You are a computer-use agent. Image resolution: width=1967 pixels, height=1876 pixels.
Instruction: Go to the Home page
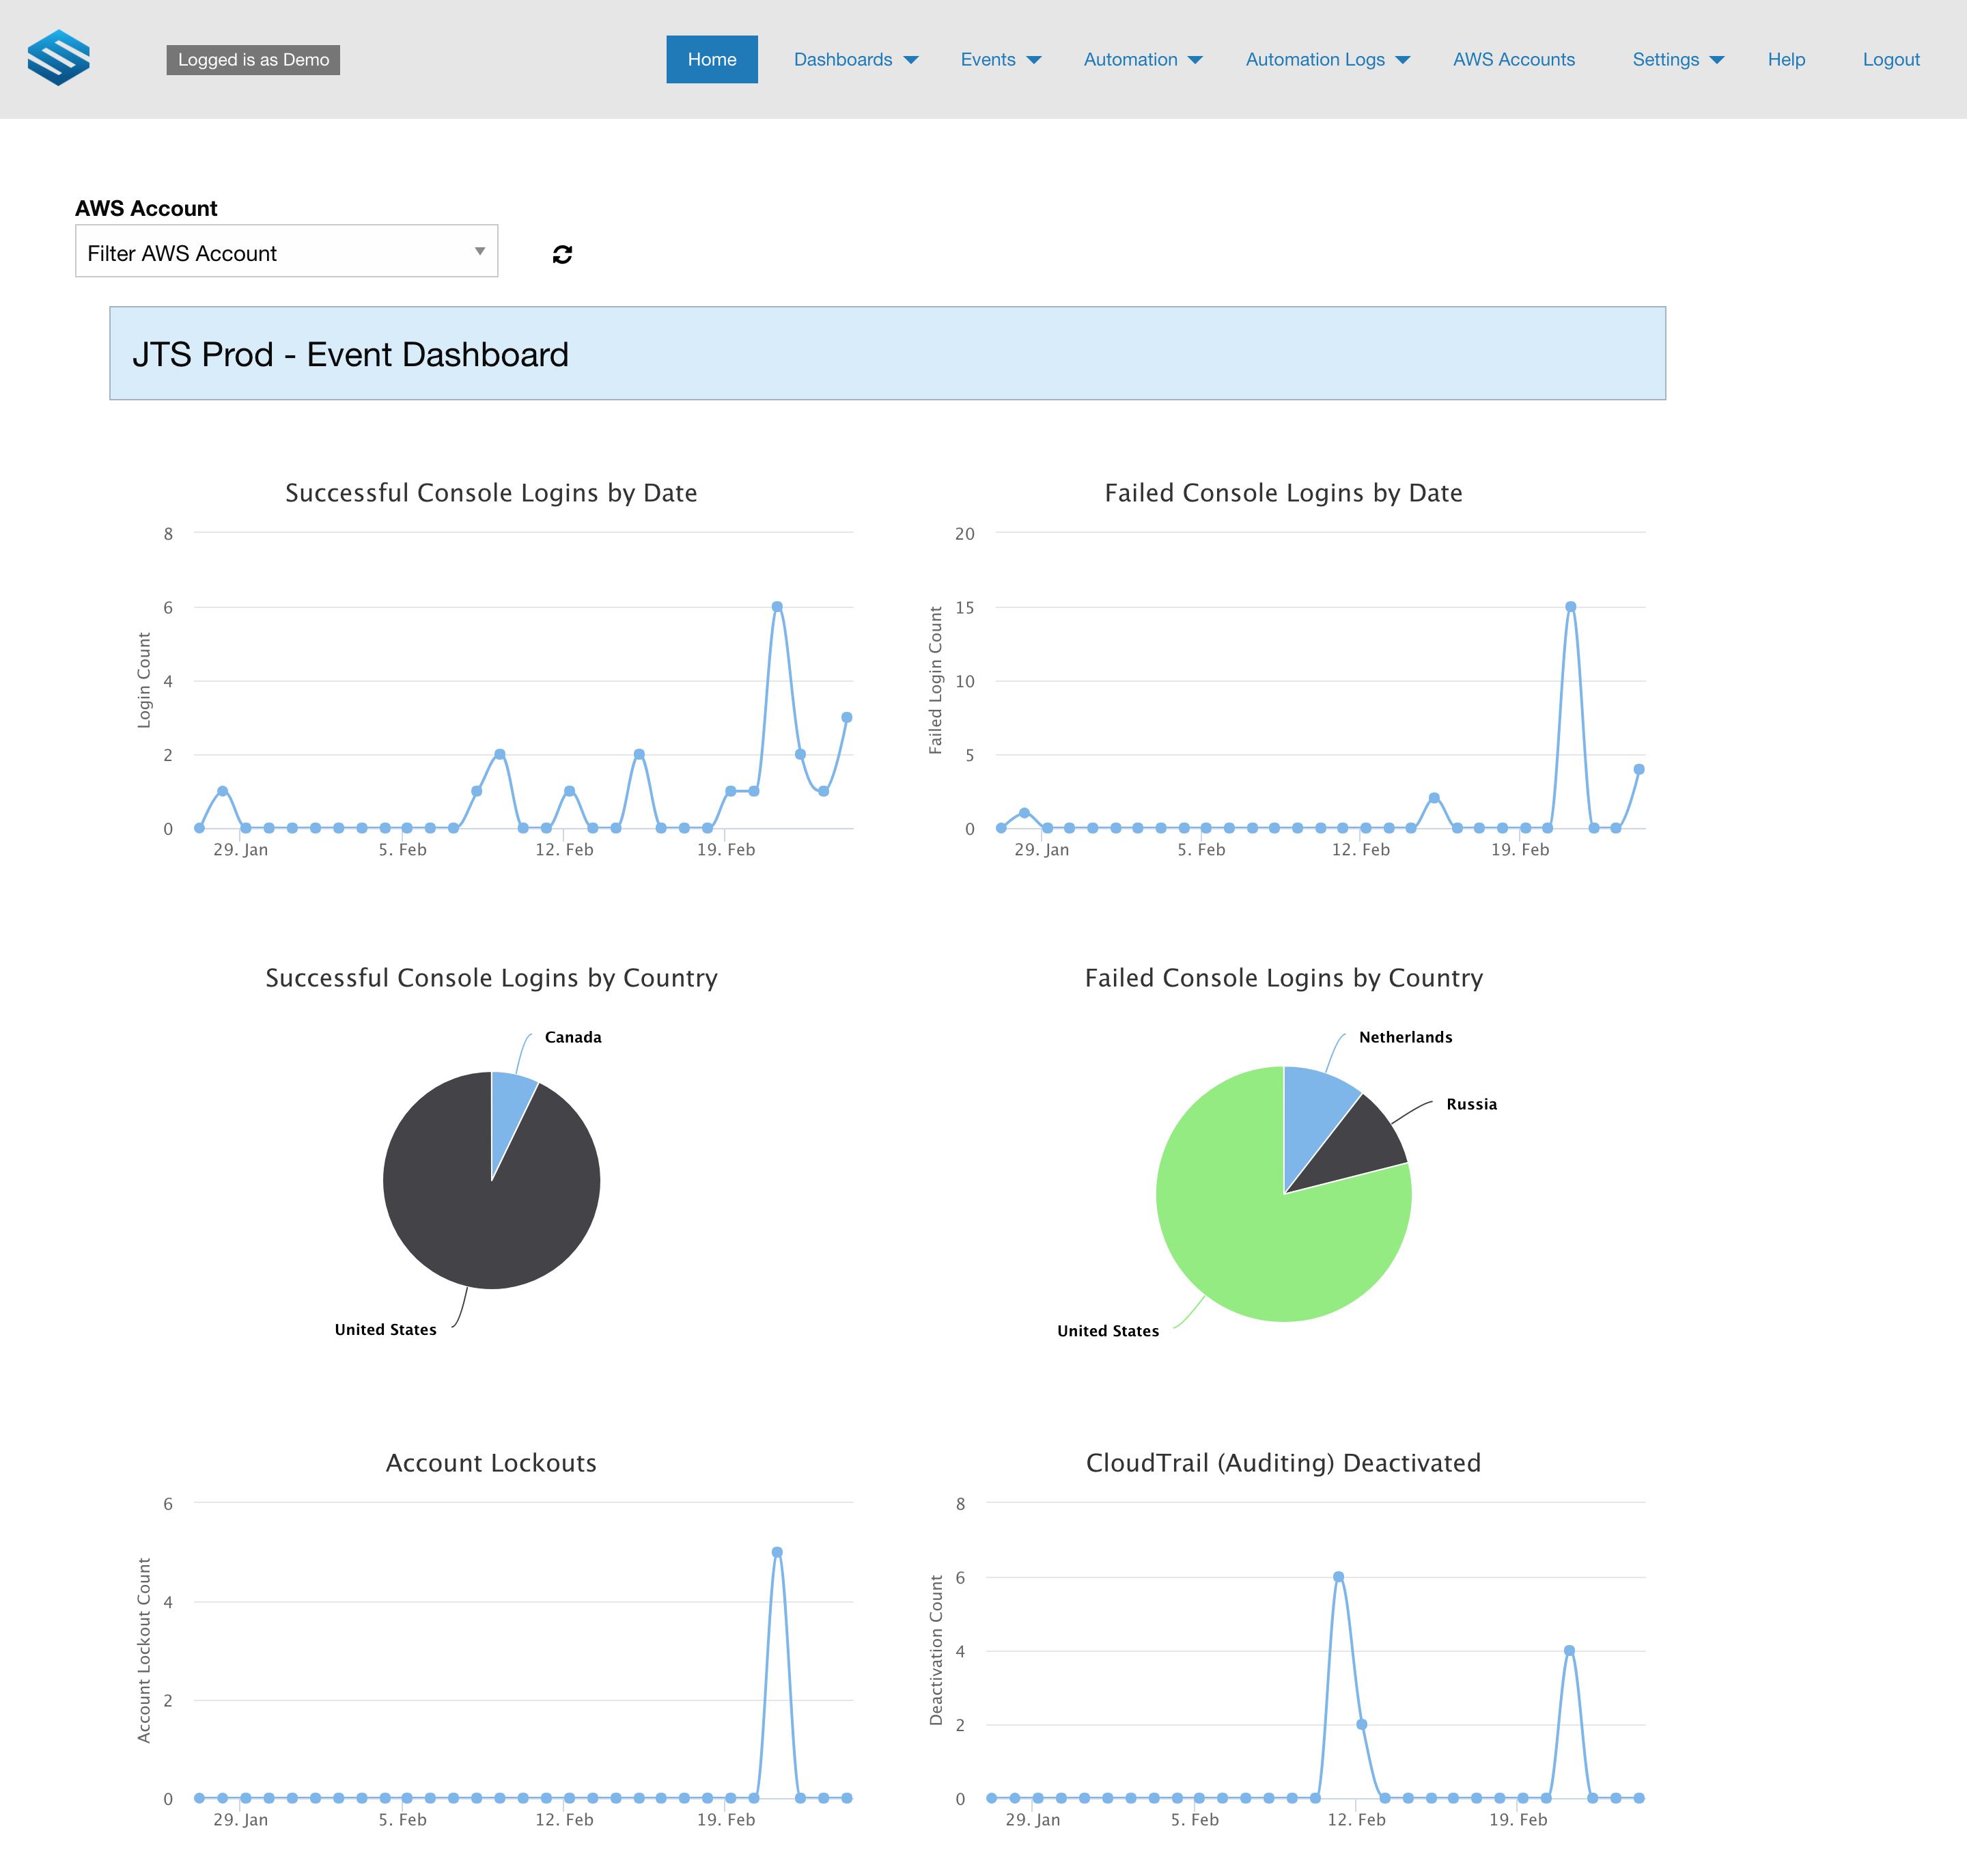point(712,60)
